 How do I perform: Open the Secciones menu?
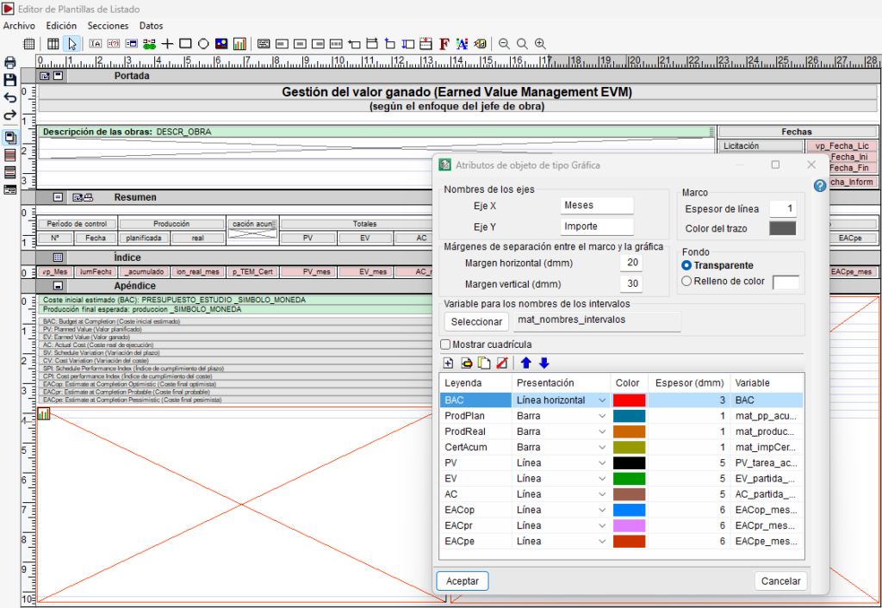[x=108, y=26]
